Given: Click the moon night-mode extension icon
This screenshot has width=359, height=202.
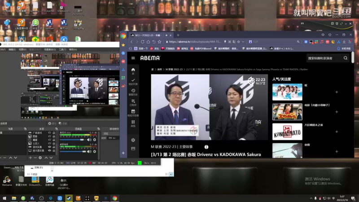Looking at the screenshot, I should pyautogui.click(x=333, y=42).
